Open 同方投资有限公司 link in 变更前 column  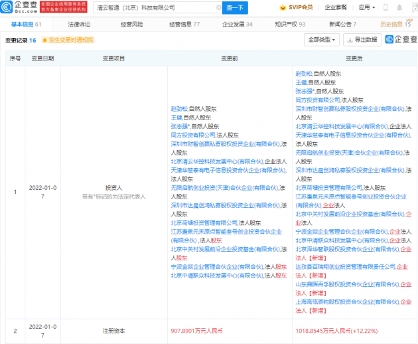click(193, 135)
